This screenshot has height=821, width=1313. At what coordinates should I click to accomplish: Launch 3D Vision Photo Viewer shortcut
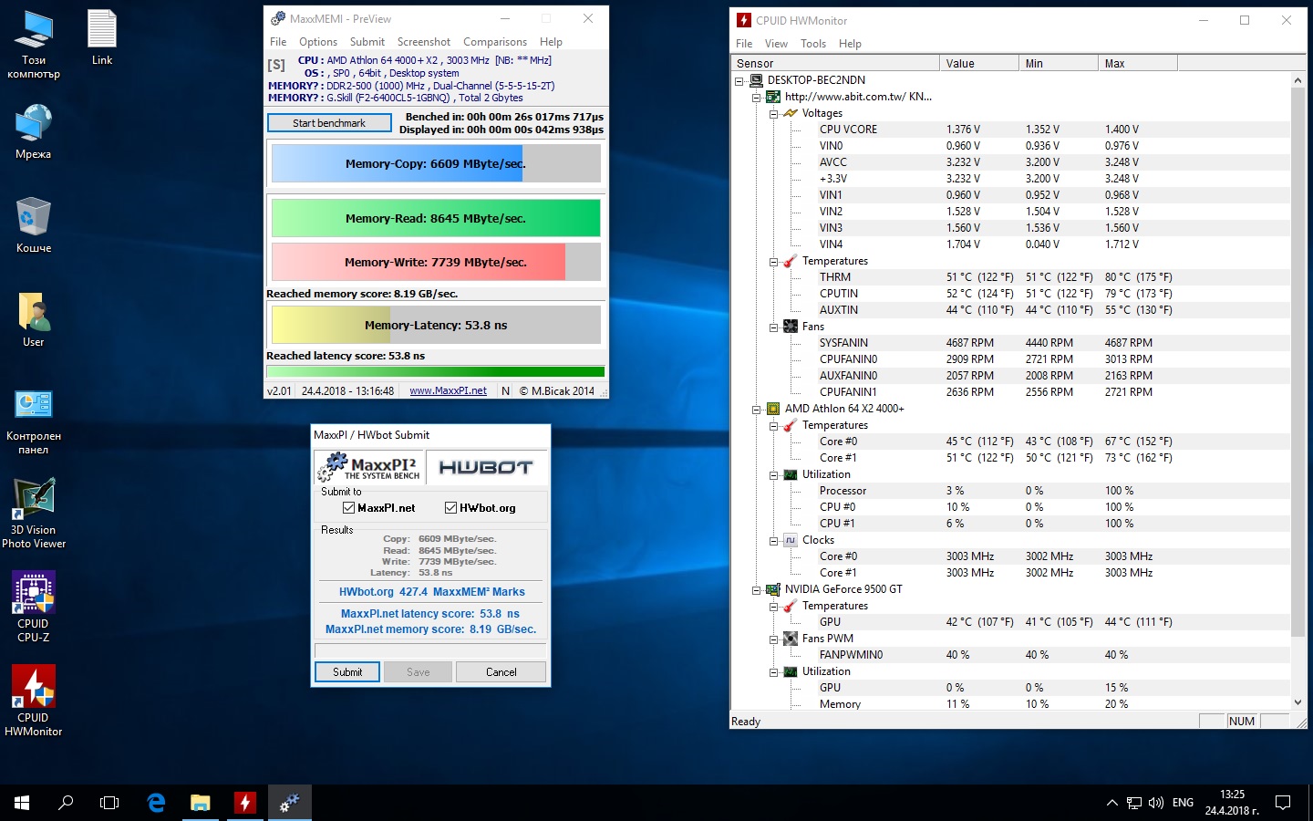(x=34, y=514)
